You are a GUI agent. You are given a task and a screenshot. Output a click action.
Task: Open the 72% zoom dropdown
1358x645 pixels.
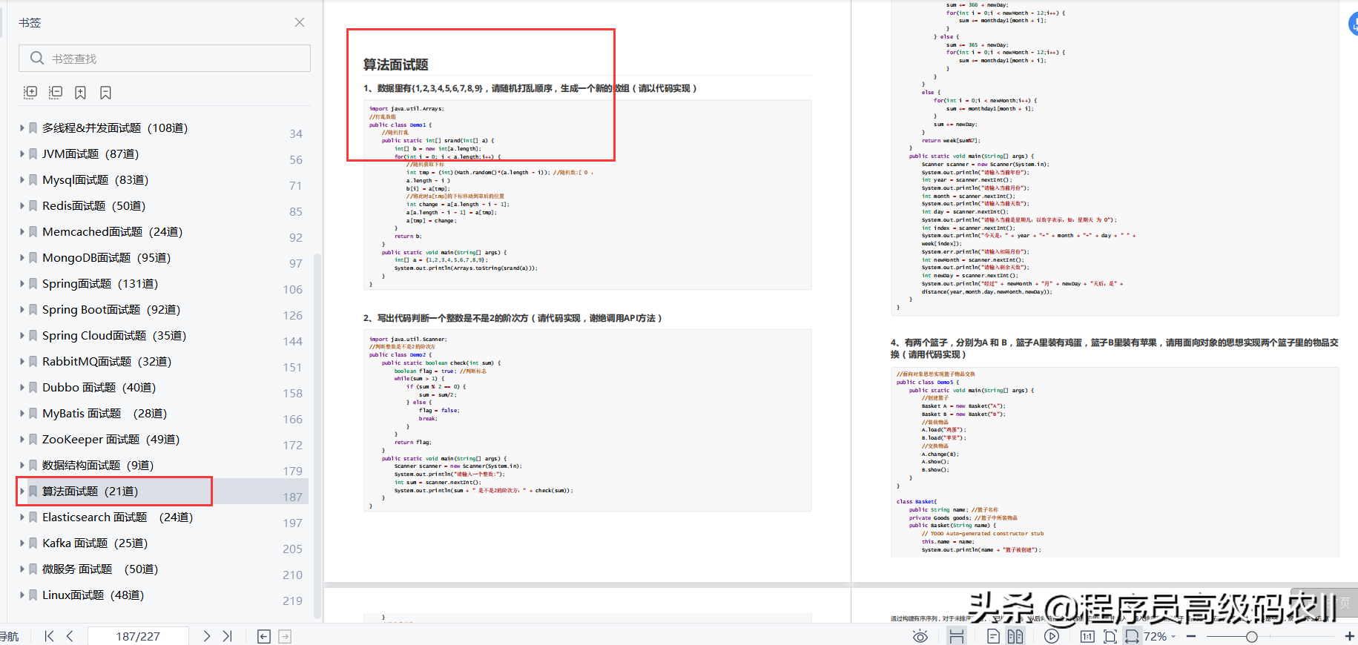[1159, 636]
